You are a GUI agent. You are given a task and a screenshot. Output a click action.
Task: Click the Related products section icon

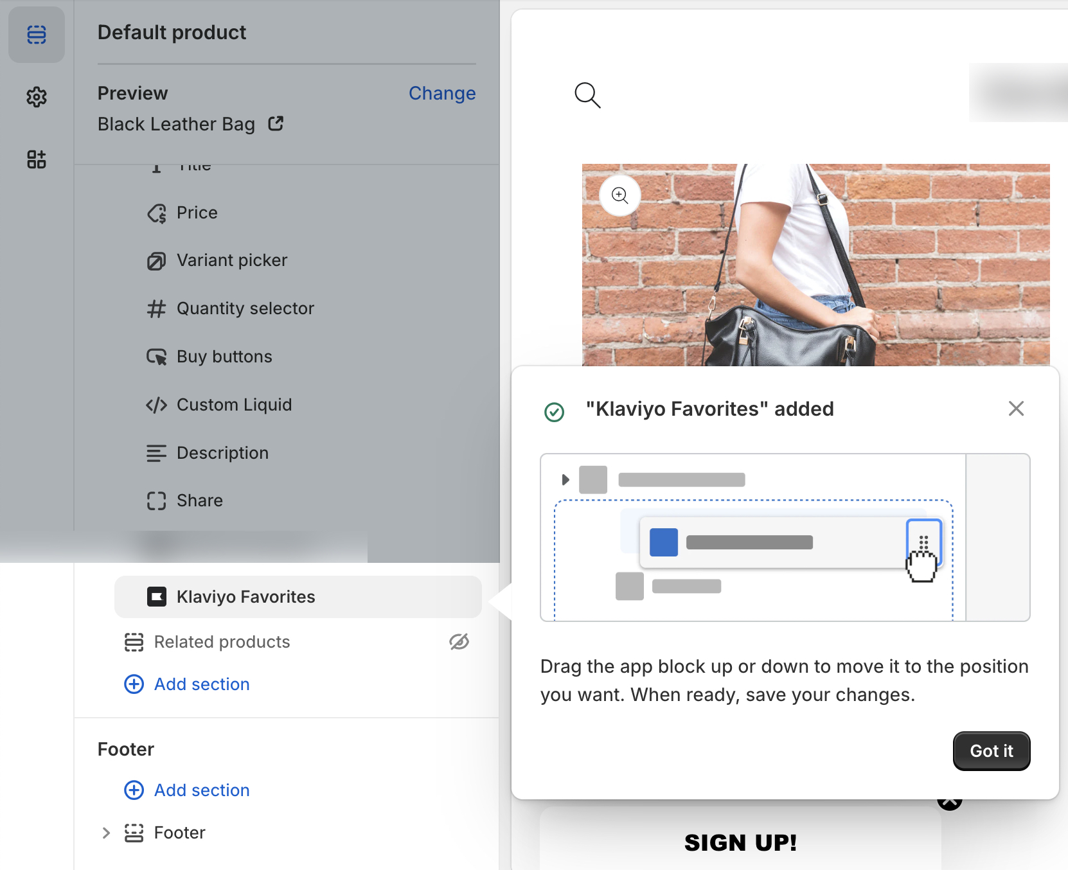pos(134,642)
